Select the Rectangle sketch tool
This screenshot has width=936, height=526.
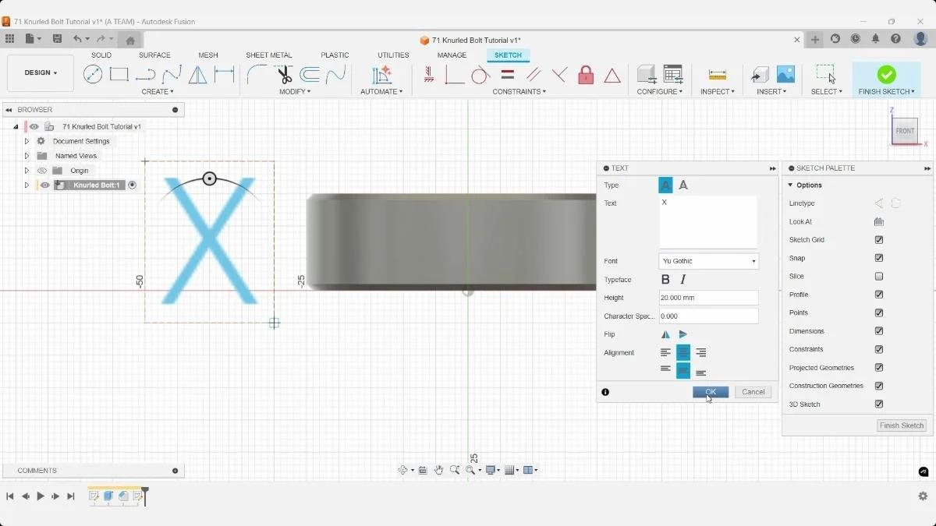[x=119, y=75]
